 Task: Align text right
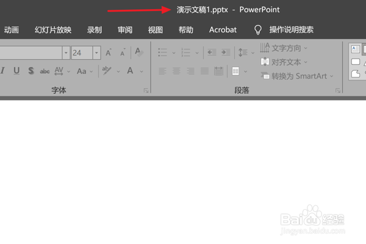190,71
